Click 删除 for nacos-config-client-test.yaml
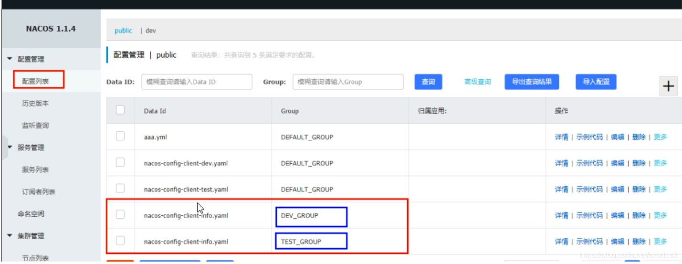Screen dimensions: 682x264 [x=639, y=189]
